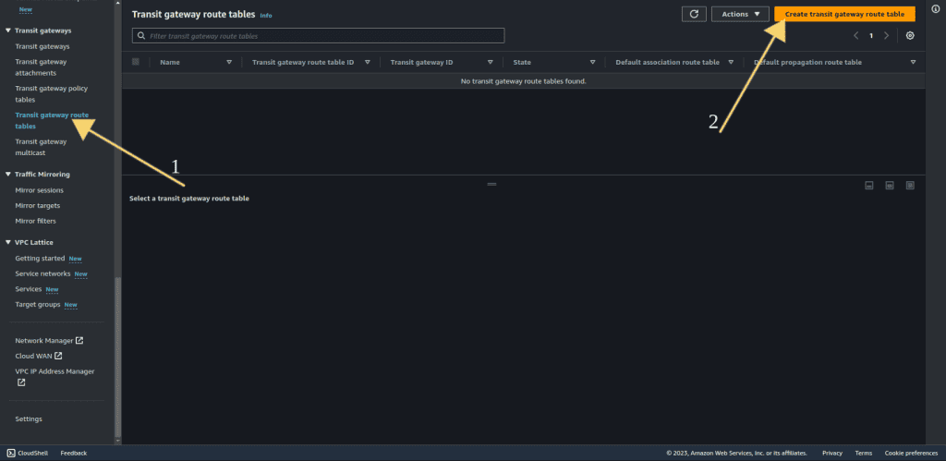
Task: Select the bottom split panel view icon
Action: click(869, 186)
